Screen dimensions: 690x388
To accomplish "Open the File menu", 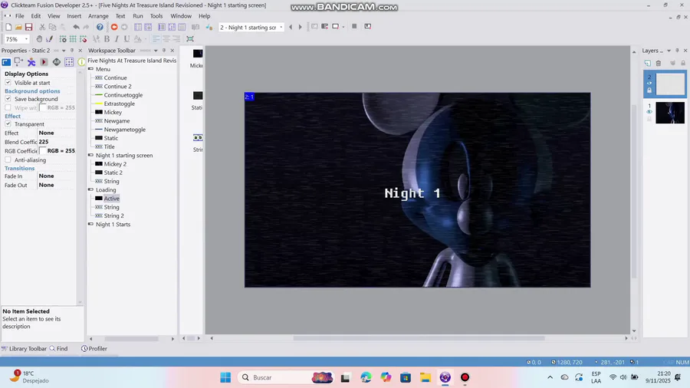I will click(x=20, y=16).
